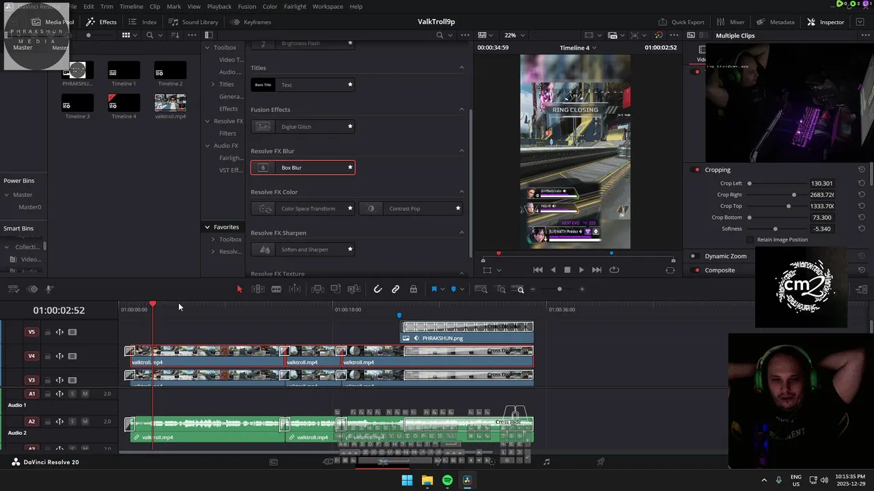Open the Sound Library panel

point(193,22)
